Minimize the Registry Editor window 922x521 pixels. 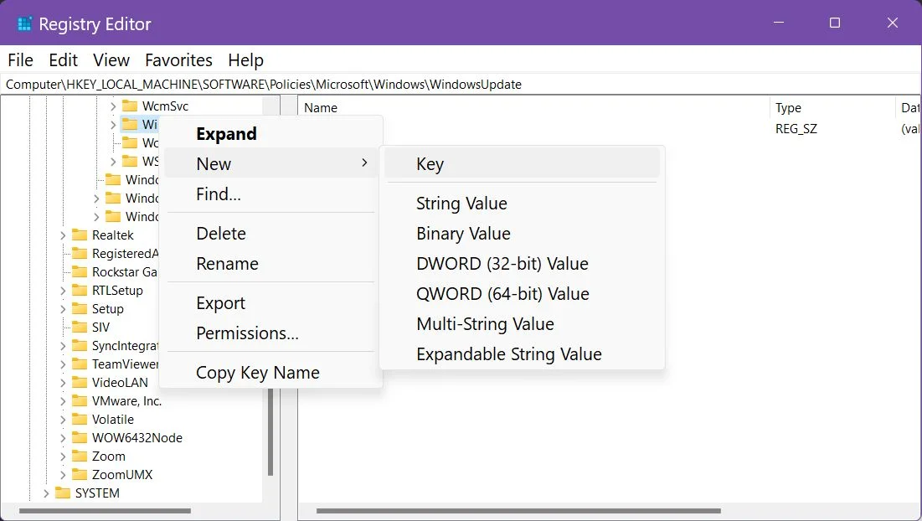point(779,23)
